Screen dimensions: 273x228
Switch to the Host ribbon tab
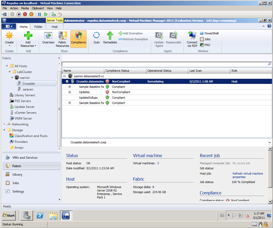tap(54, 27)
